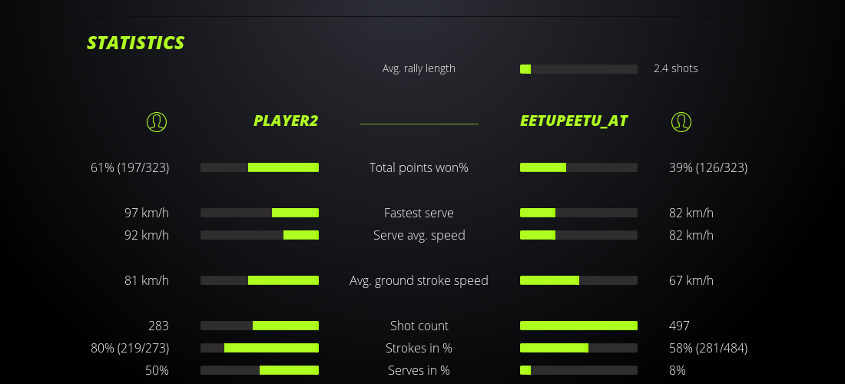845x384 pixels.
Task: Click the PLAYER2 name heading
Action: coord(286,121)
